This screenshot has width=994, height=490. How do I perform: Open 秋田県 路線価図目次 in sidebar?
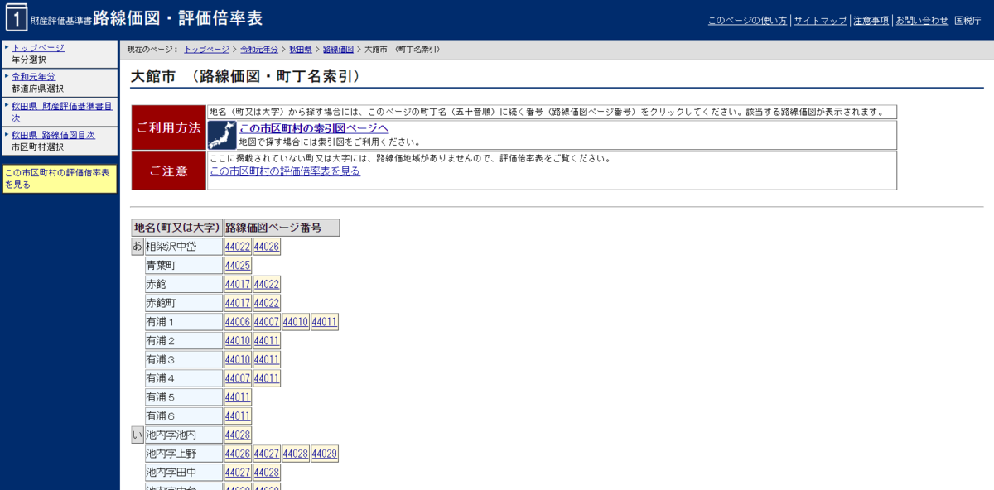point(53,135)
